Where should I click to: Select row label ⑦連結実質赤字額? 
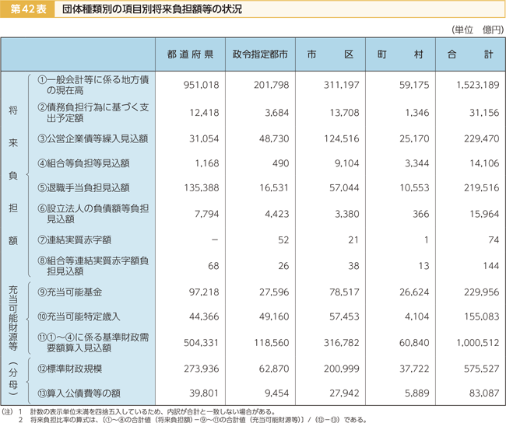click(x=75, y=239)
